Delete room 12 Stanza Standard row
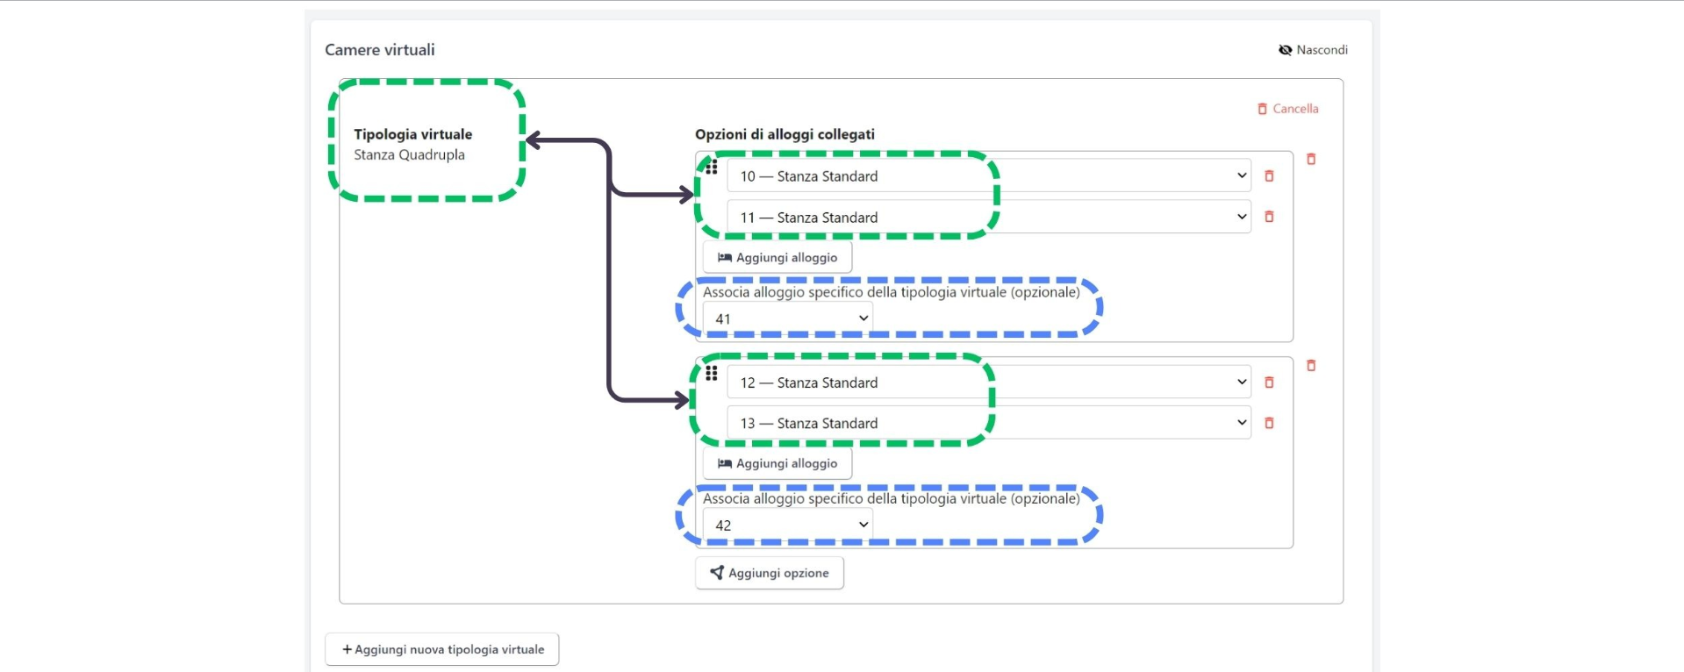This screenshot has height=672, width=1684. pos(1268,382)
